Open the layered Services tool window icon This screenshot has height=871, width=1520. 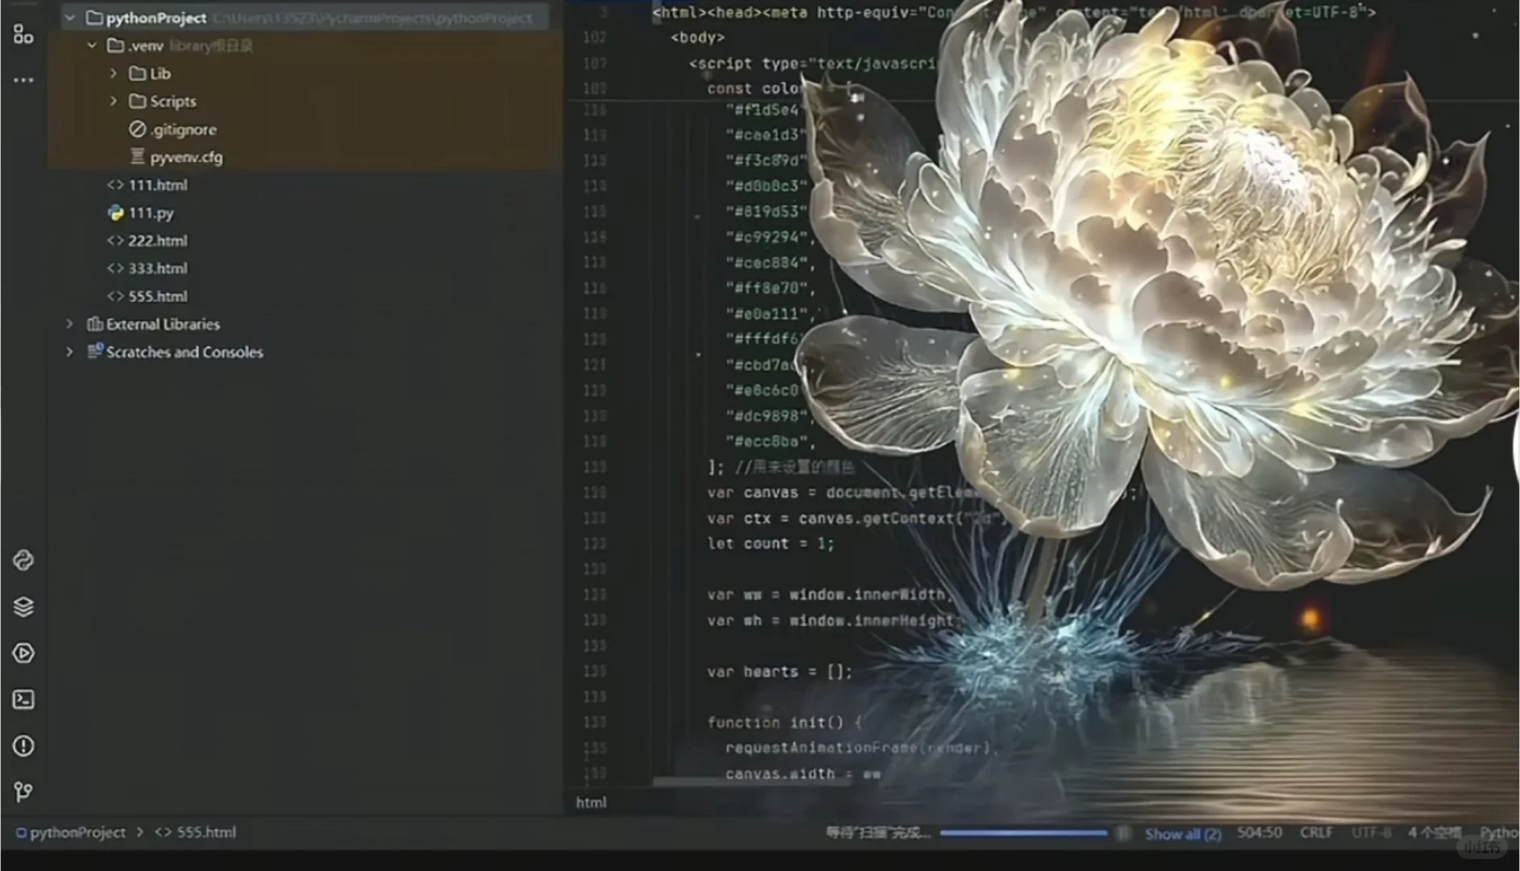[x=23, y=606]
